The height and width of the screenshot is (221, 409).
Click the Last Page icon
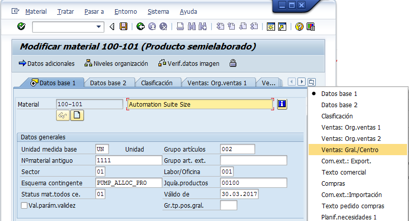[x=254, y=27]
